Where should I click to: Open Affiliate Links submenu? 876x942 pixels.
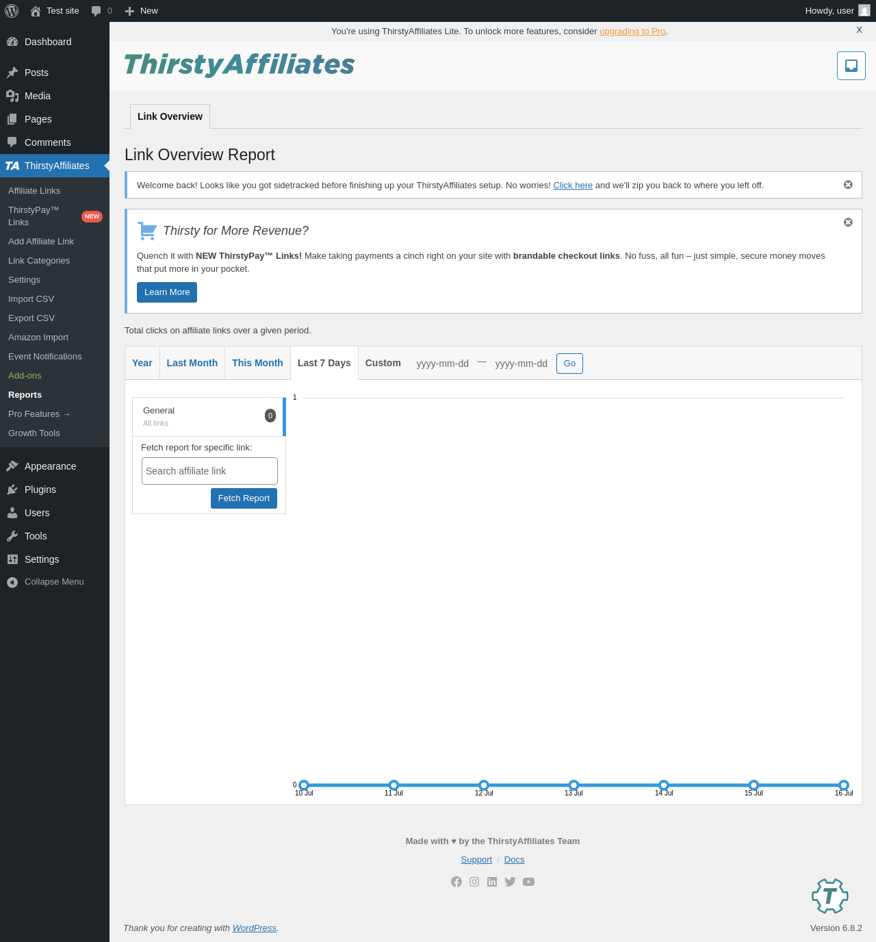tap(55, 191)
